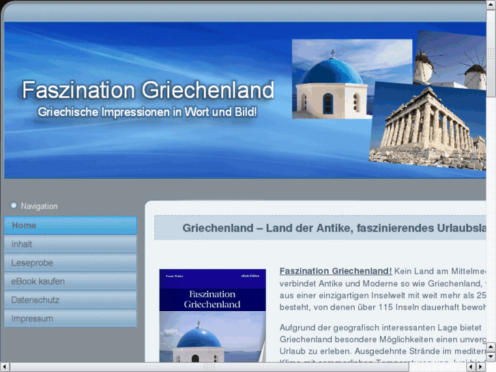
Task: Click the horizontal scrollbar left arrow
Action: click(5, 367)
